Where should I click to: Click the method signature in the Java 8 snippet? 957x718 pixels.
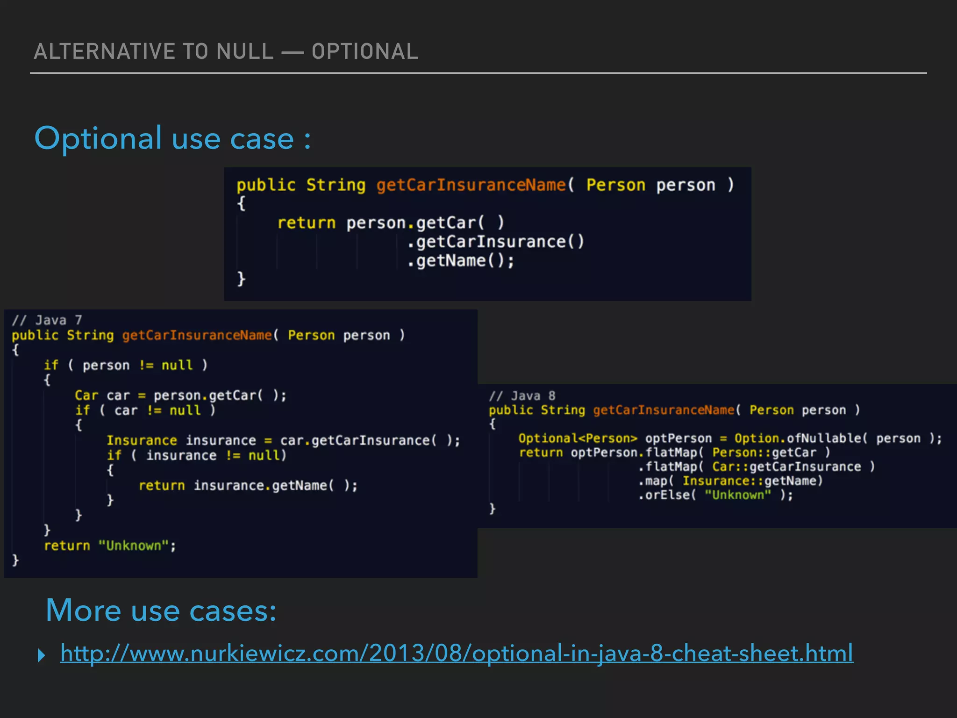674,410
